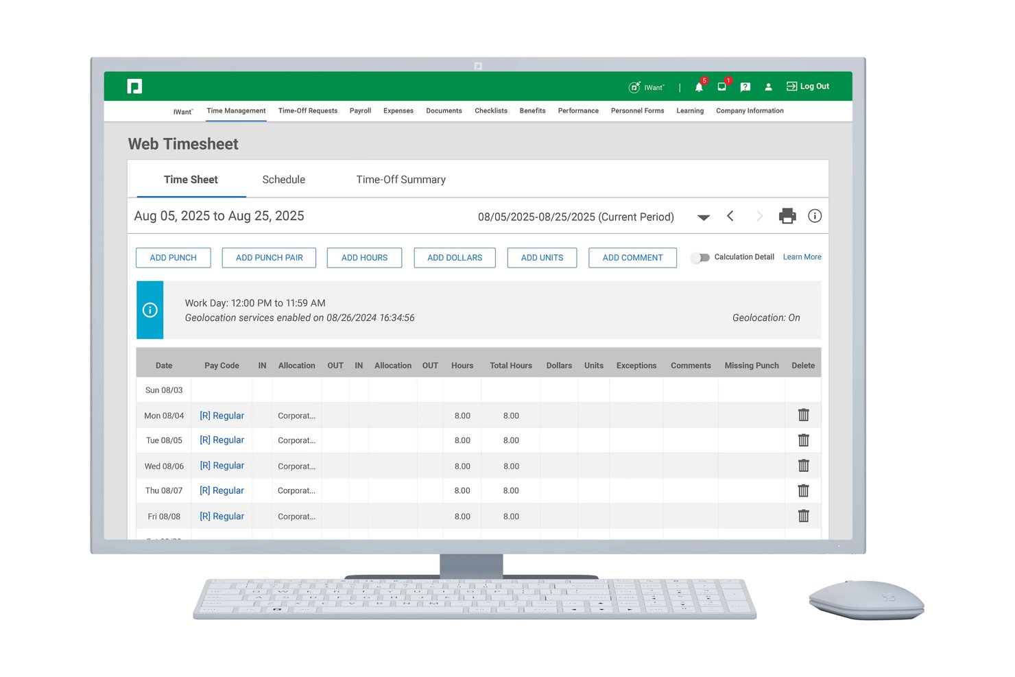Click the Date column header
1015x677 pixels.
(164, 366)
